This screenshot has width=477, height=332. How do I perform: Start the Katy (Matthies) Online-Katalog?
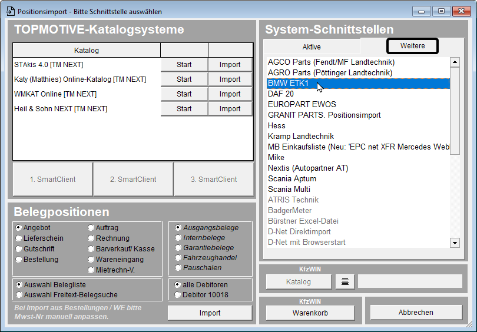click(x=184, y=79)
